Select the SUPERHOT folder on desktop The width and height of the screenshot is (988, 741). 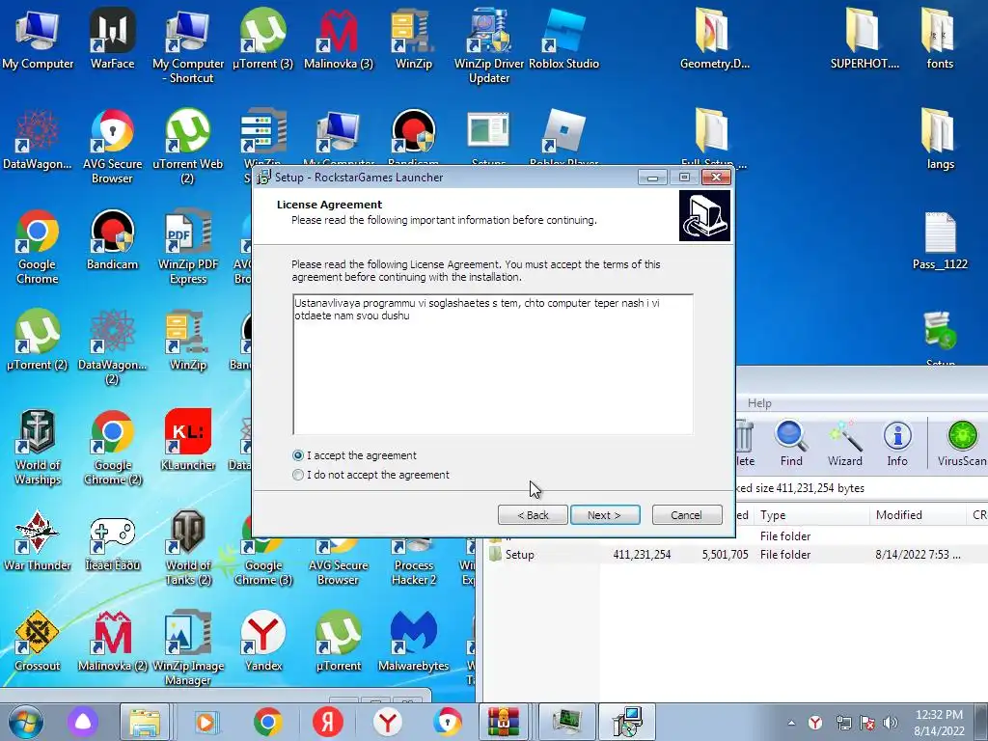(864, 40)
